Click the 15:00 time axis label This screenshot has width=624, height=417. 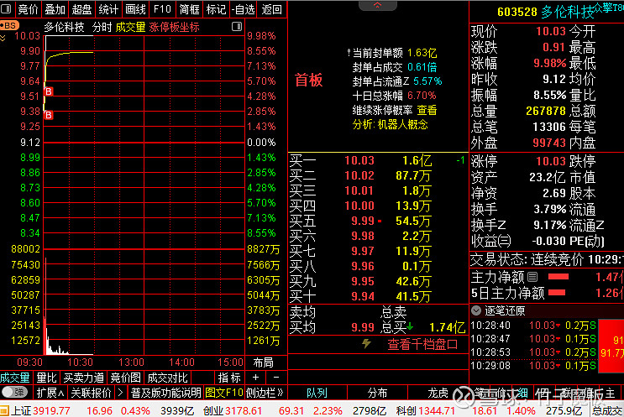pos(230,362)
